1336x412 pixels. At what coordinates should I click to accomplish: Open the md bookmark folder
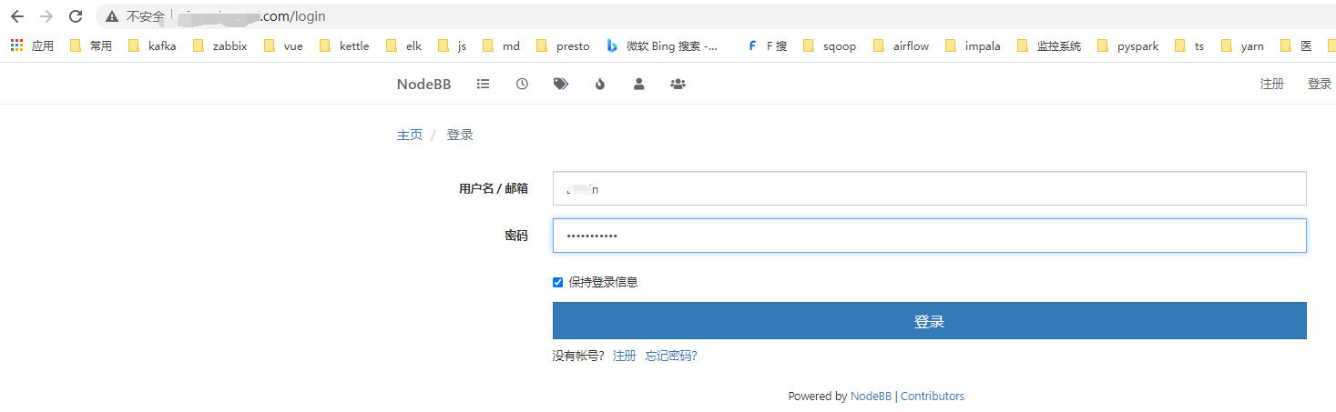click(x=501, y=45)
